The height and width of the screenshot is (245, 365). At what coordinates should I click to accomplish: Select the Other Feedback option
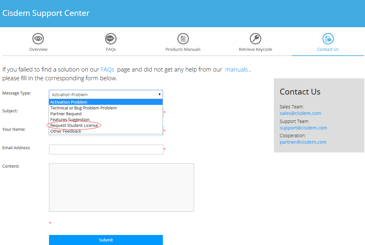[x=106, y=131]
